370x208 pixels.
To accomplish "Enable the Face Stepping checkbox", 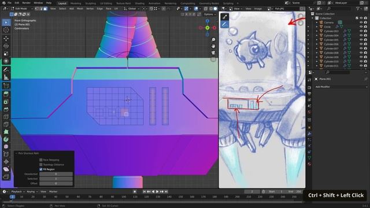I will click(41, 160).
